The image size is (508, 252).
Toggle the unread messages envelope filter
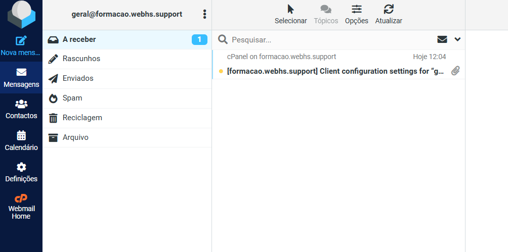point(442,39)
